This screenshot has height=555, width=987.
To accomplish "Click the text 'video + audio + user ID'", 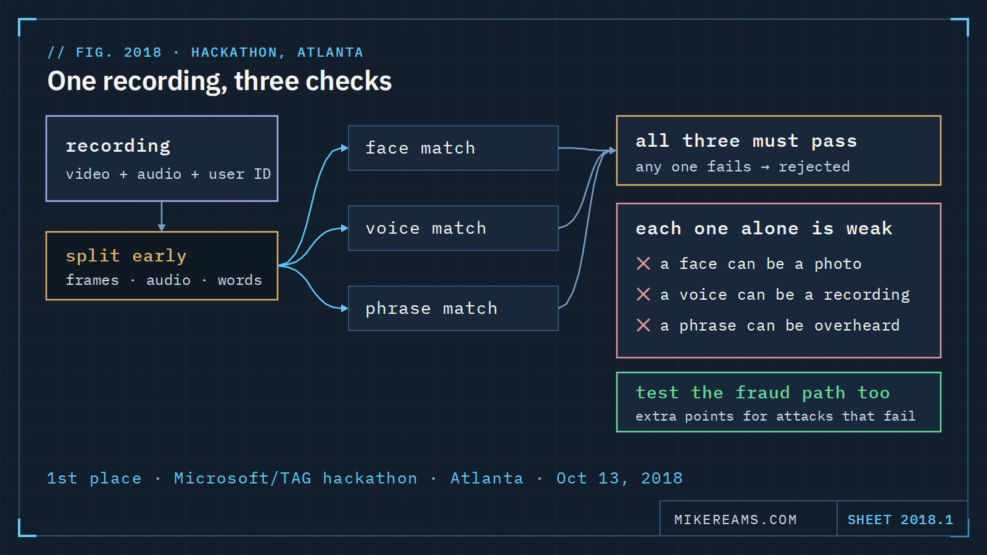I will tap(168, 175).
